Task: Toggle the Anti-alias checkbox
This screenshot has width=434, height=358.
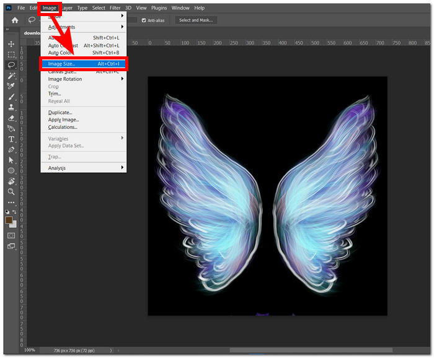Action: click(x=144, y=20)
